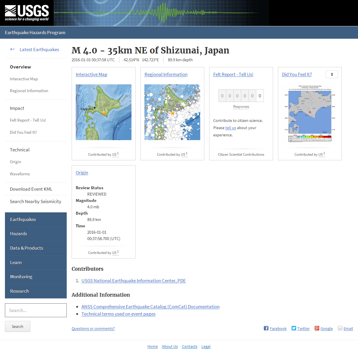Click 'Citizen Scientist Contributions' text
The image size is (358, 353).
pyautogui.click(x=241, y=155)
